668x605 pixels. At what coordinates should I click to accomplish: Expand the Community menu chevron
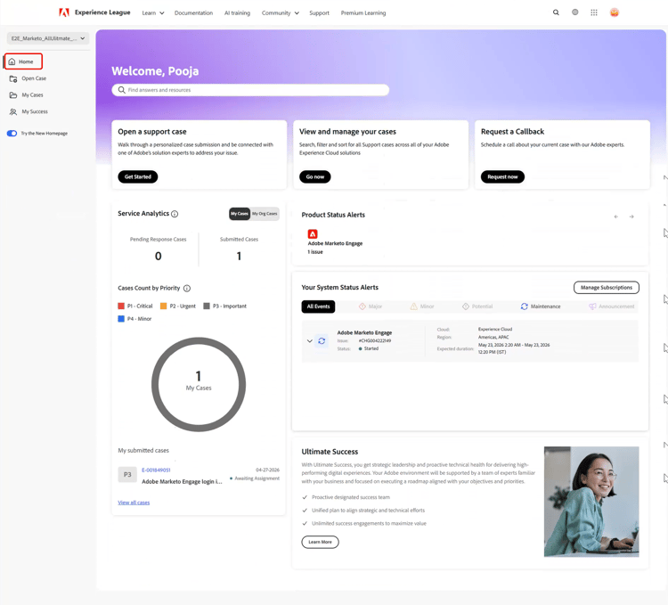[297, 13]
